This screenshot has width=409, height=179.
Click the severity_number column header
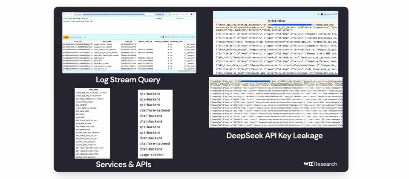pos(162,41)
